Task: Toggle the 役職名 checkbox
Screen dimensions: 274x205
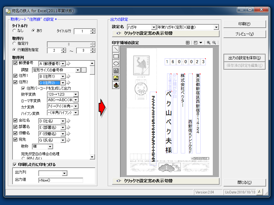Action: 16,133
